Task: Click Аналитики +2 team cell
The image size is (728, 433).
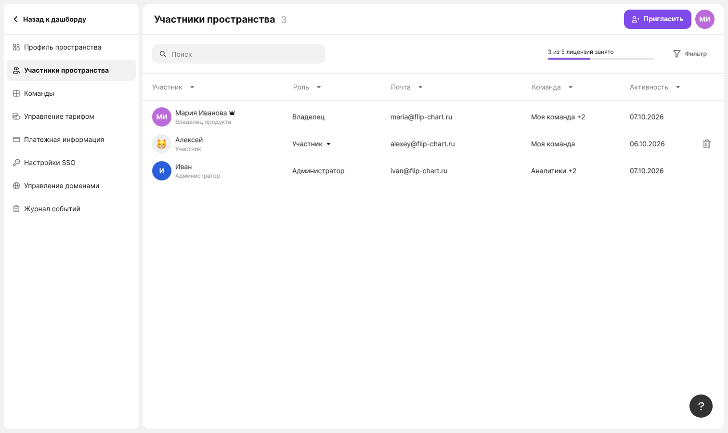Action: coord(554,171)
